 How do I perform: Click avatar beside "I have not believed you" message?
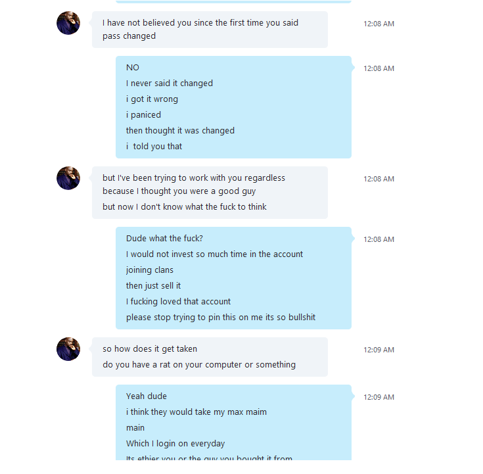68,23
